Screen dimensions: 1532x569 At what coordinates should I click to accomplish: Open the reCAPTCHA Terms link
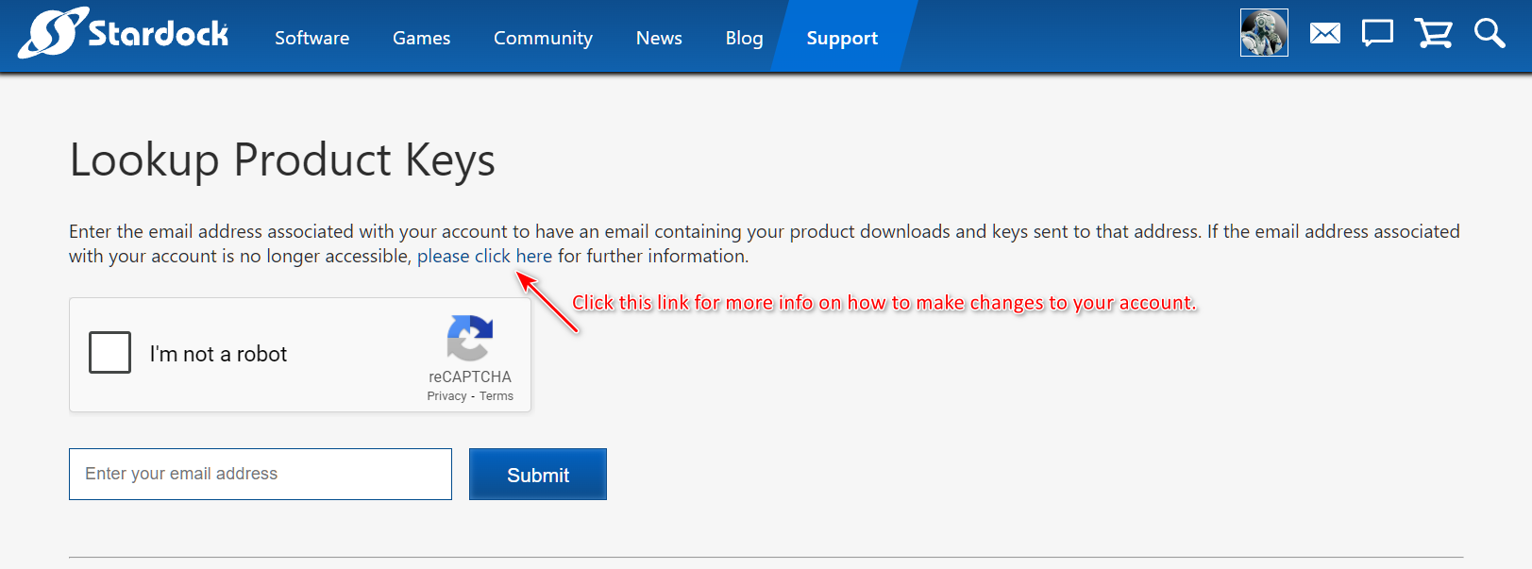click(x=497, y=396)
